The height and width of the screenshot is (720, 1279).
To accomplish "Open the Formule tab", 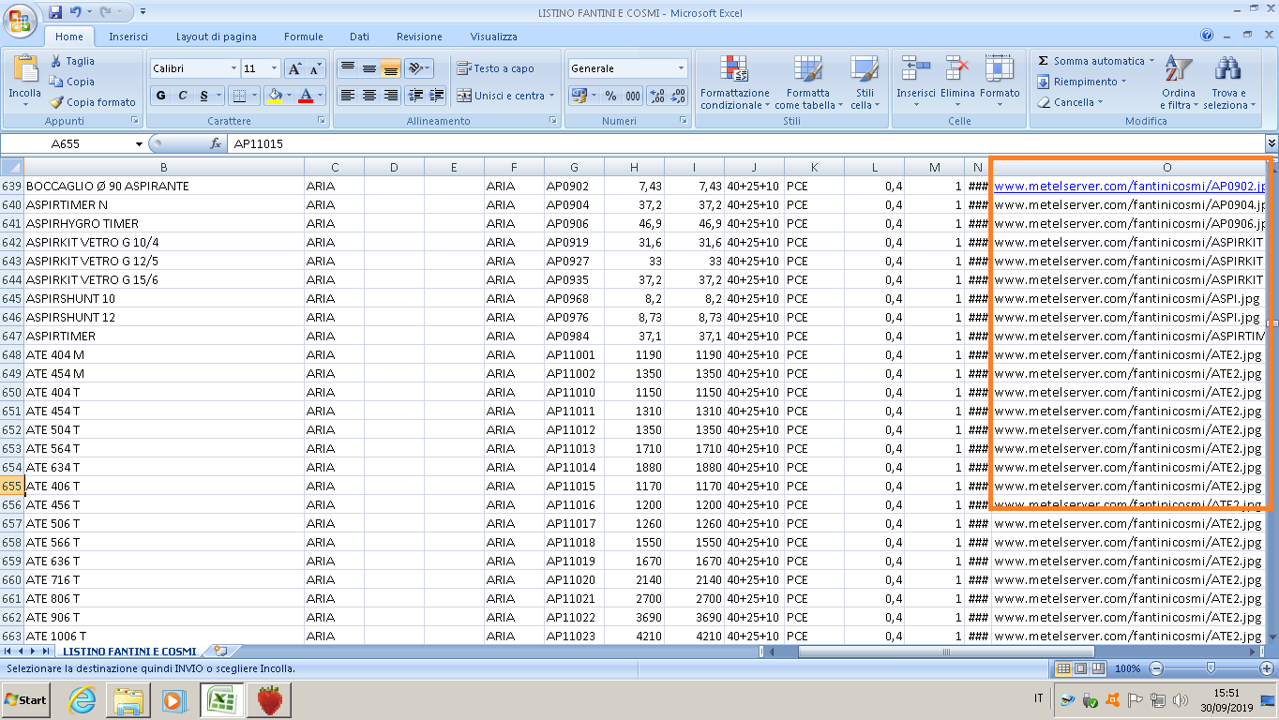I will point(304,37).
